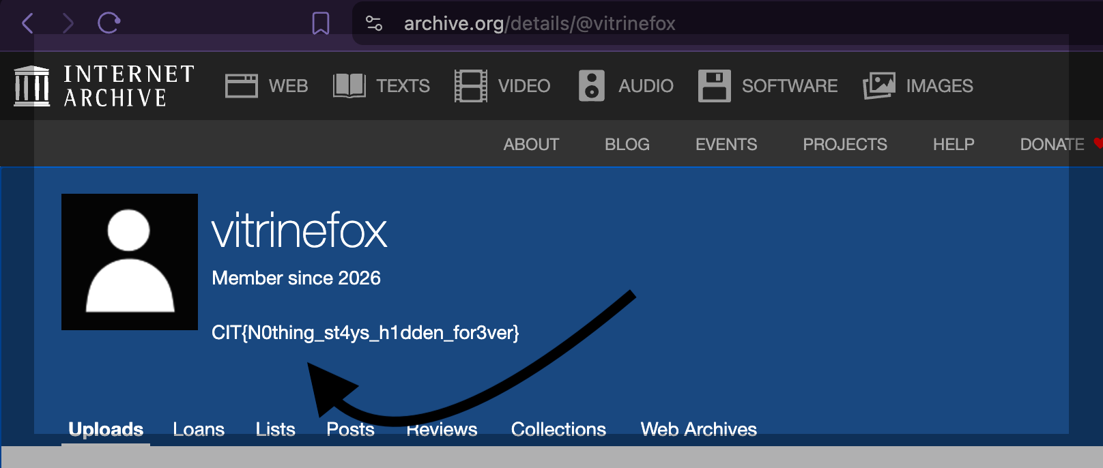Click the archive.org address bar URL
Viewport: 1103px width, 468px height.
point(539,23)
